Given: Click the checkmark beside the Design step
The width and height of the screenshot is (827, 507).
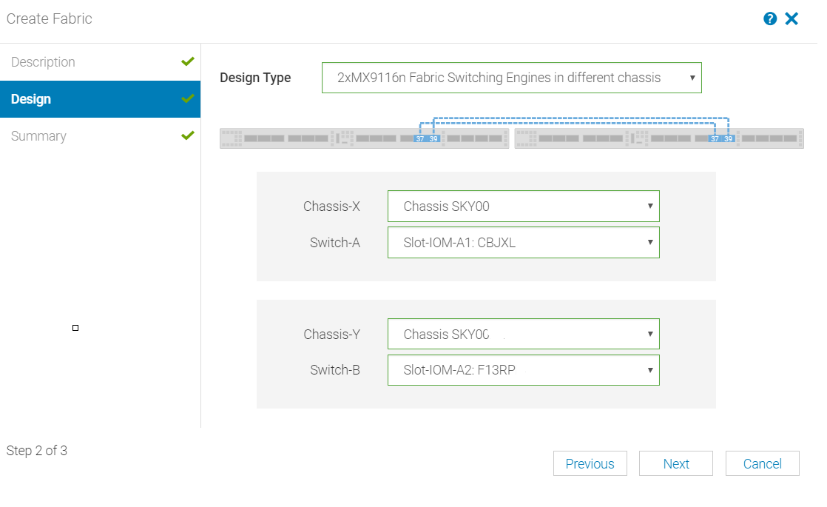Looking at the screenshot, I should click(188, 98).
